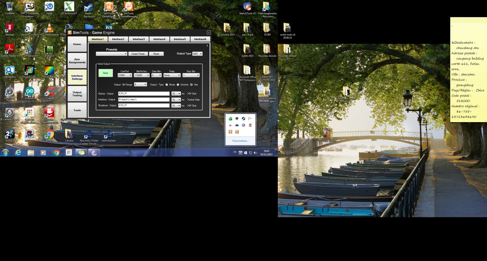The width and height of the screenshot is (487, 261).
Task: Click the green Save button
Action: (x=106, y=73)
